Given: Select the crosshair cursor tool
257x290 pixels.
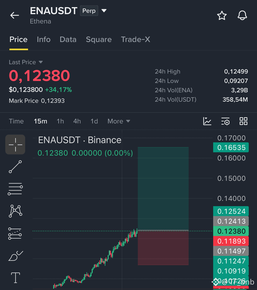Looking at the screenshot, I should click(15, 144).
